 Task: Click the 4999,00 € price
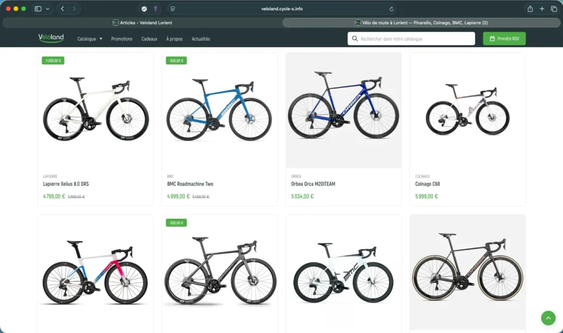tap(178, 196)
